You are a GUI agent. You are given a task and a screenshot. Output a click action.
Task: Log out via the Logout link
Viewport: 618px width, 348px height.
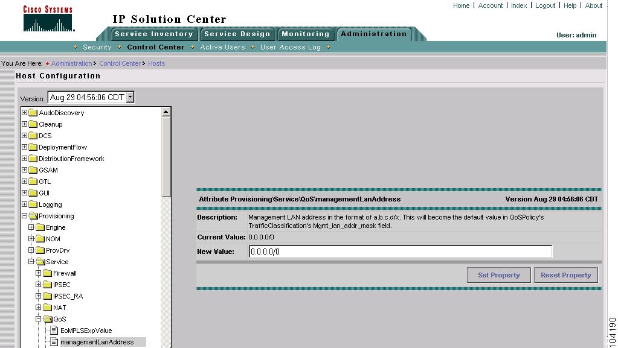pyautogui.click(x=545, y=5)
